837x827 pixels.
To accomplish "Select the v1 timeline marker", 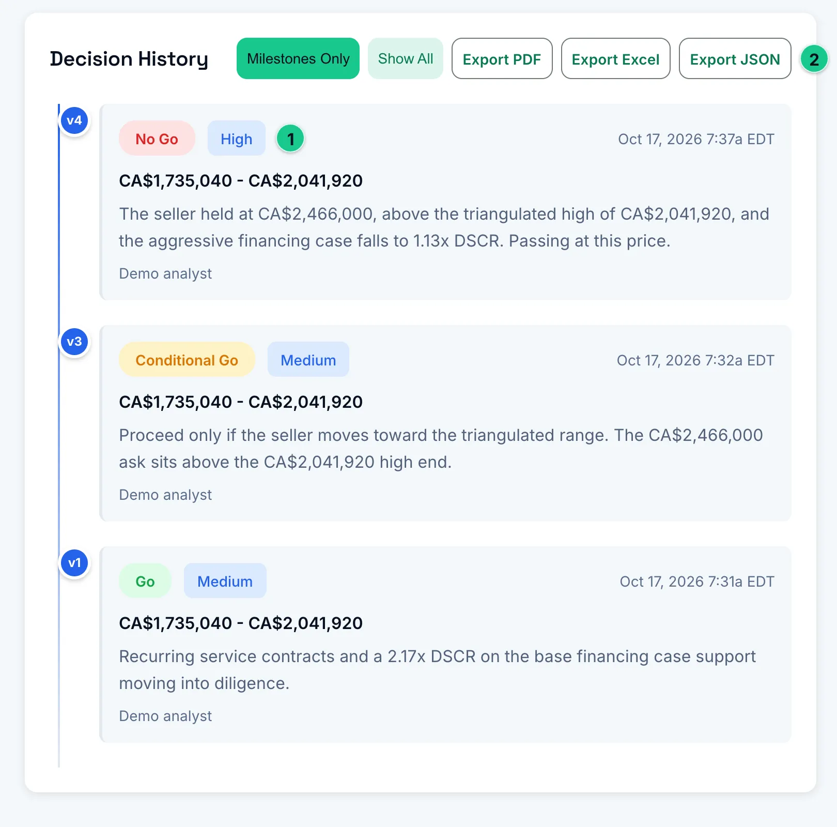I will (x=74, y=563).
